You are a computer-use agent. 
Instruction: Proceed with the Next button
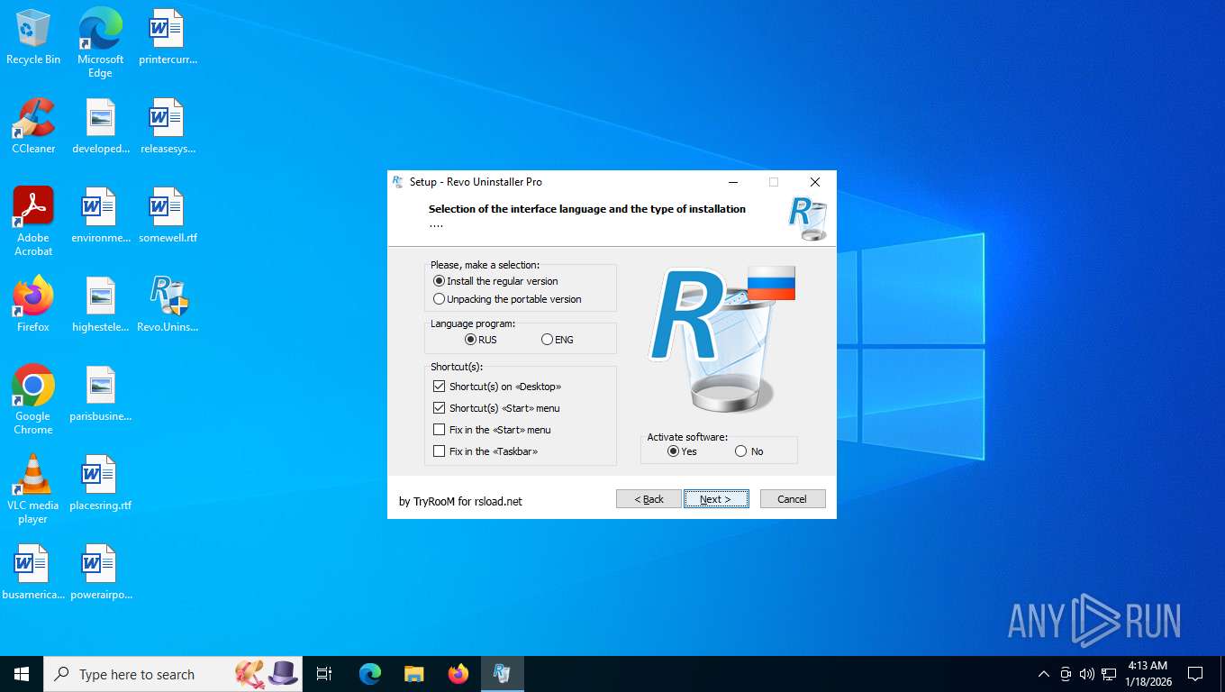pos(716,499)
